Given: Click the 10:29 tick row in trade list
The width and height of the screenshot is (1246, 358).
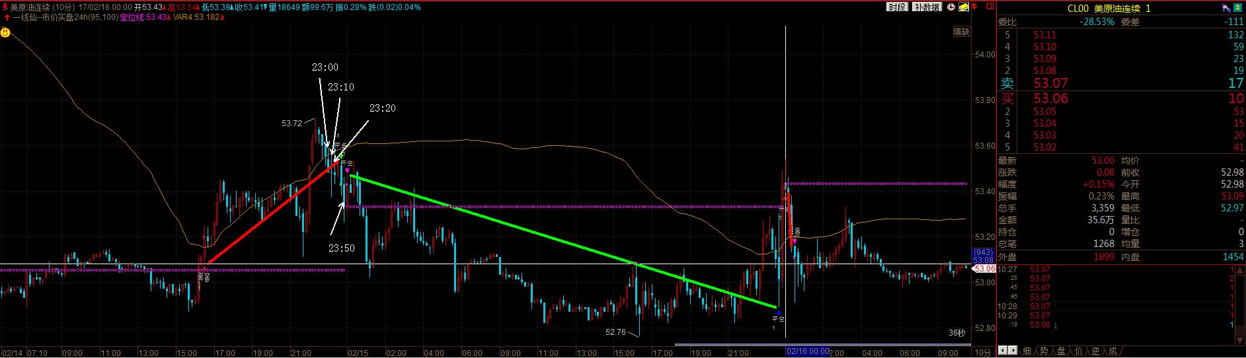Looking at the screenshot, I should [x=1116, y=316].
